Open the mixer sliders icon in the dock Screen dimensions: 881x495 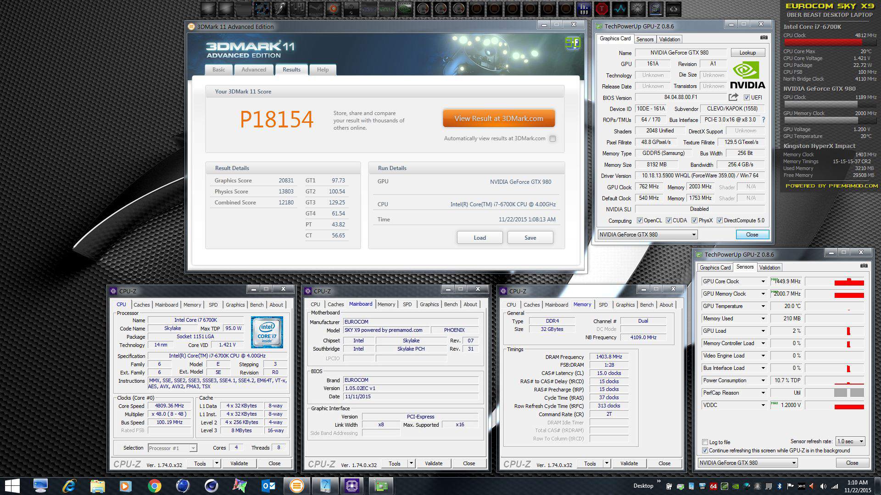(298, 9)
